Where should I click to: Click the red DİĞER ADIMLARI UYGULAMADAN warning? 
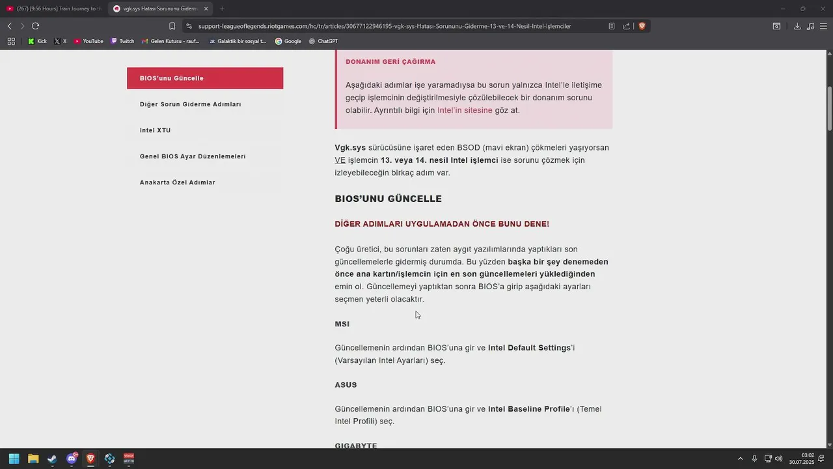point(442,224)
